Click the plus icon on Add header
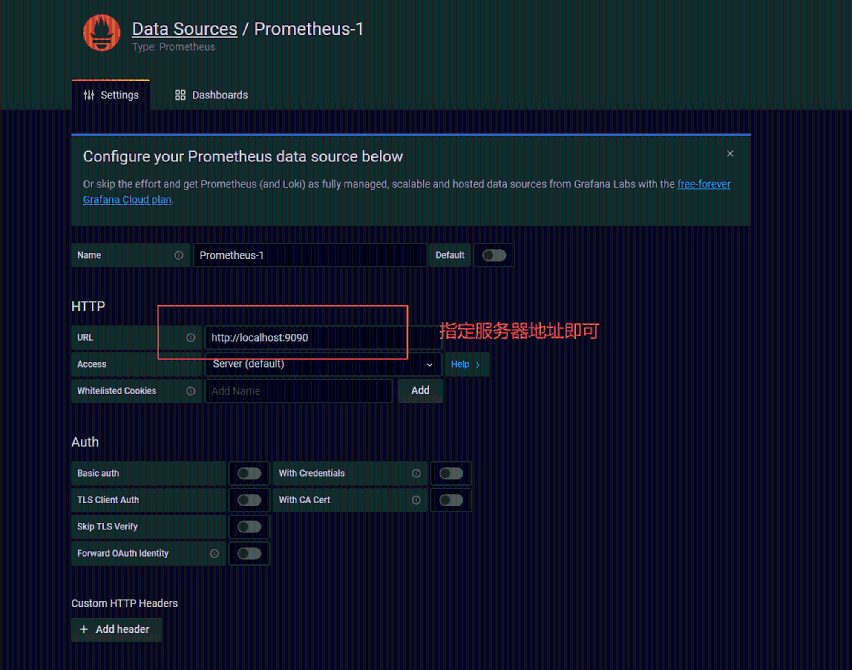The height and width of the screenshot is (670, 852). [x=84, y=629]
